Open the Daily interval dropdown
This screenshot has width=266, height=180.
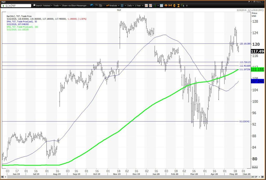tap(130, 6)
